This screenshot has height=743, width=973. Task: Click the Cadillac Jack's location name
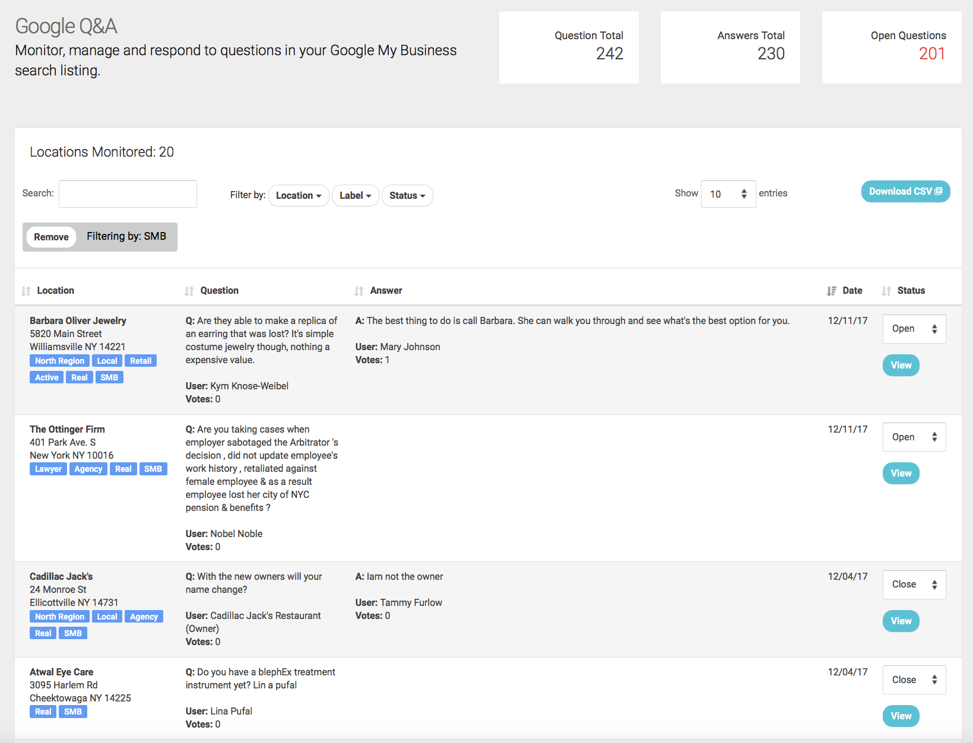[x=61, y=576]
